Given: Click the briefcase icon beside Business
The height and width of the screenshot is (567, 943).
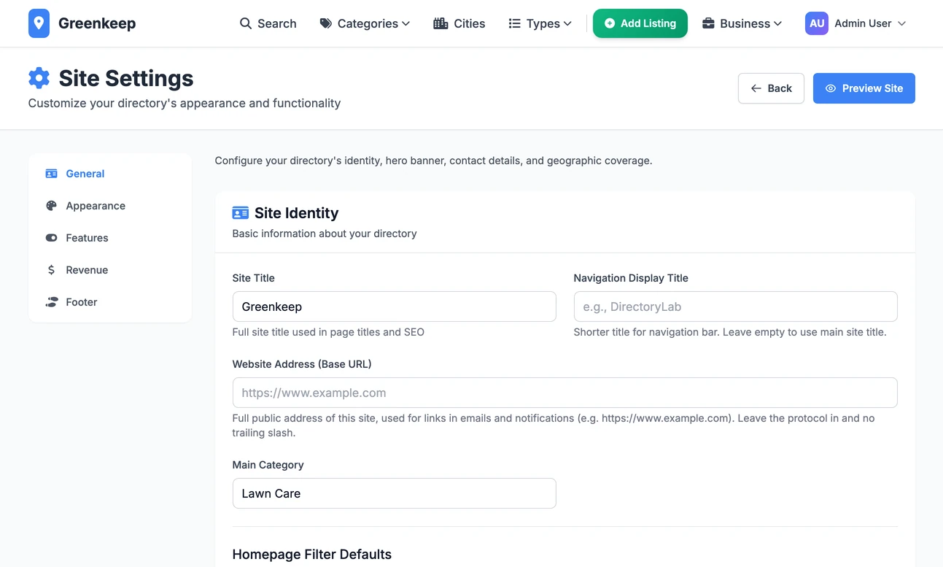Looking at the screenshot, I should click(x=708, y=23).
